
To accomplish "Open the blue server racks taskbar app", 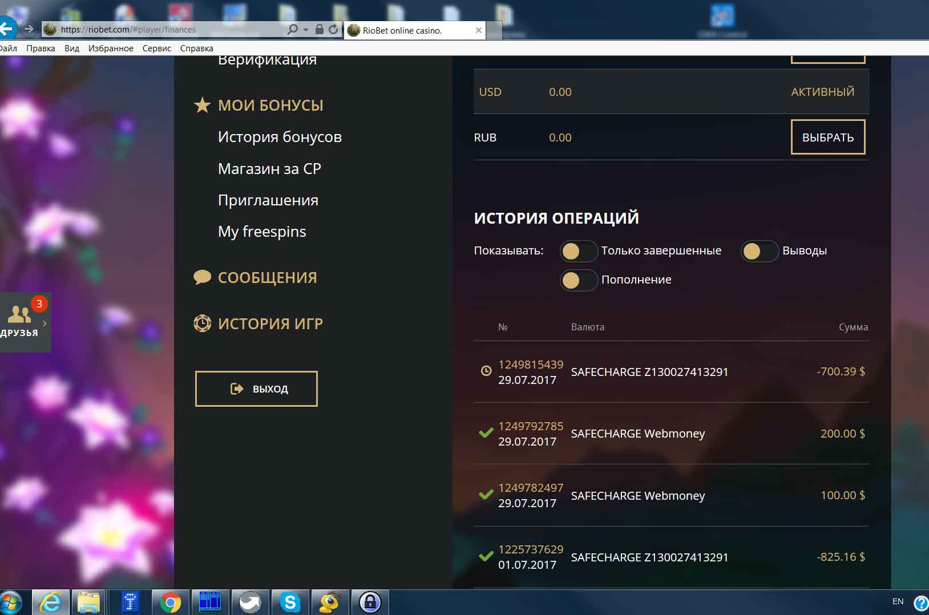I will click(210, 602).
